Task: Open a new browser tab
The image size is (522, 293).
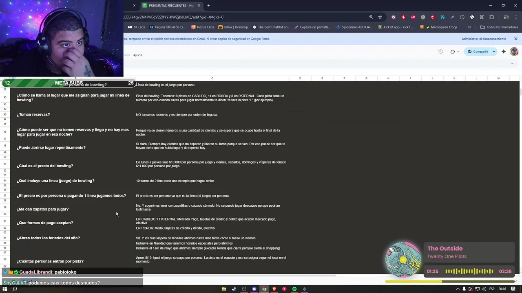Action: [208, 5]
